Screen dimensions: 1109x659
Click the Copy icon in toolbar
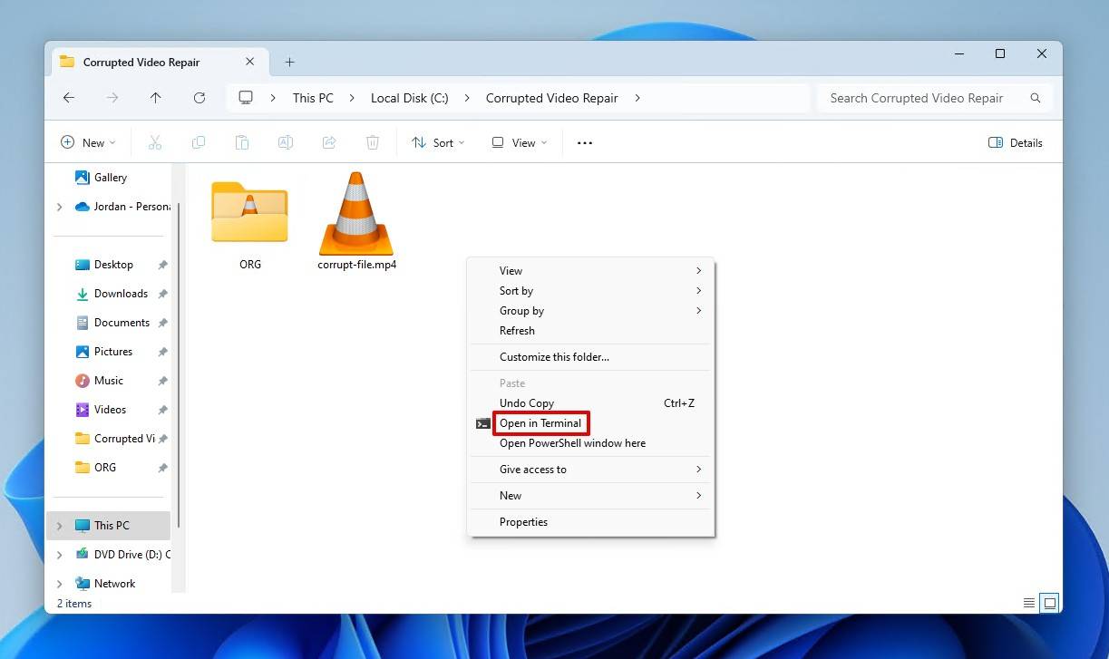(x=199, y=142)
